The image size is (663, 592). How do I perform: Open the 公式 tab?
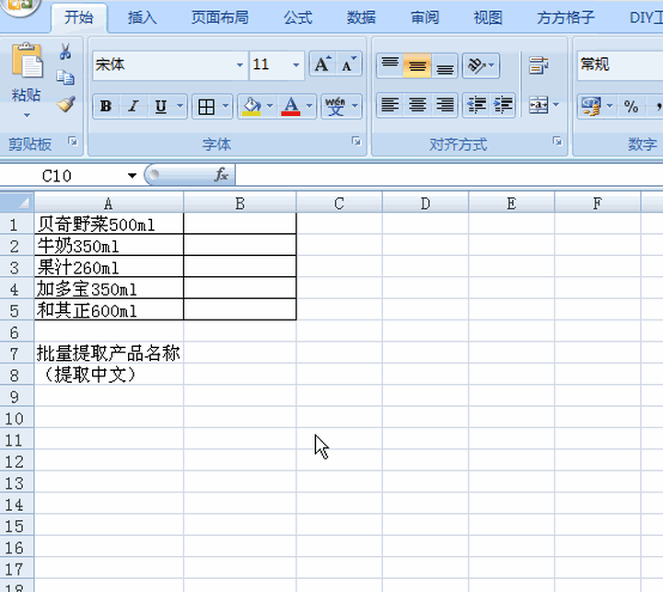tap(298, 17)
